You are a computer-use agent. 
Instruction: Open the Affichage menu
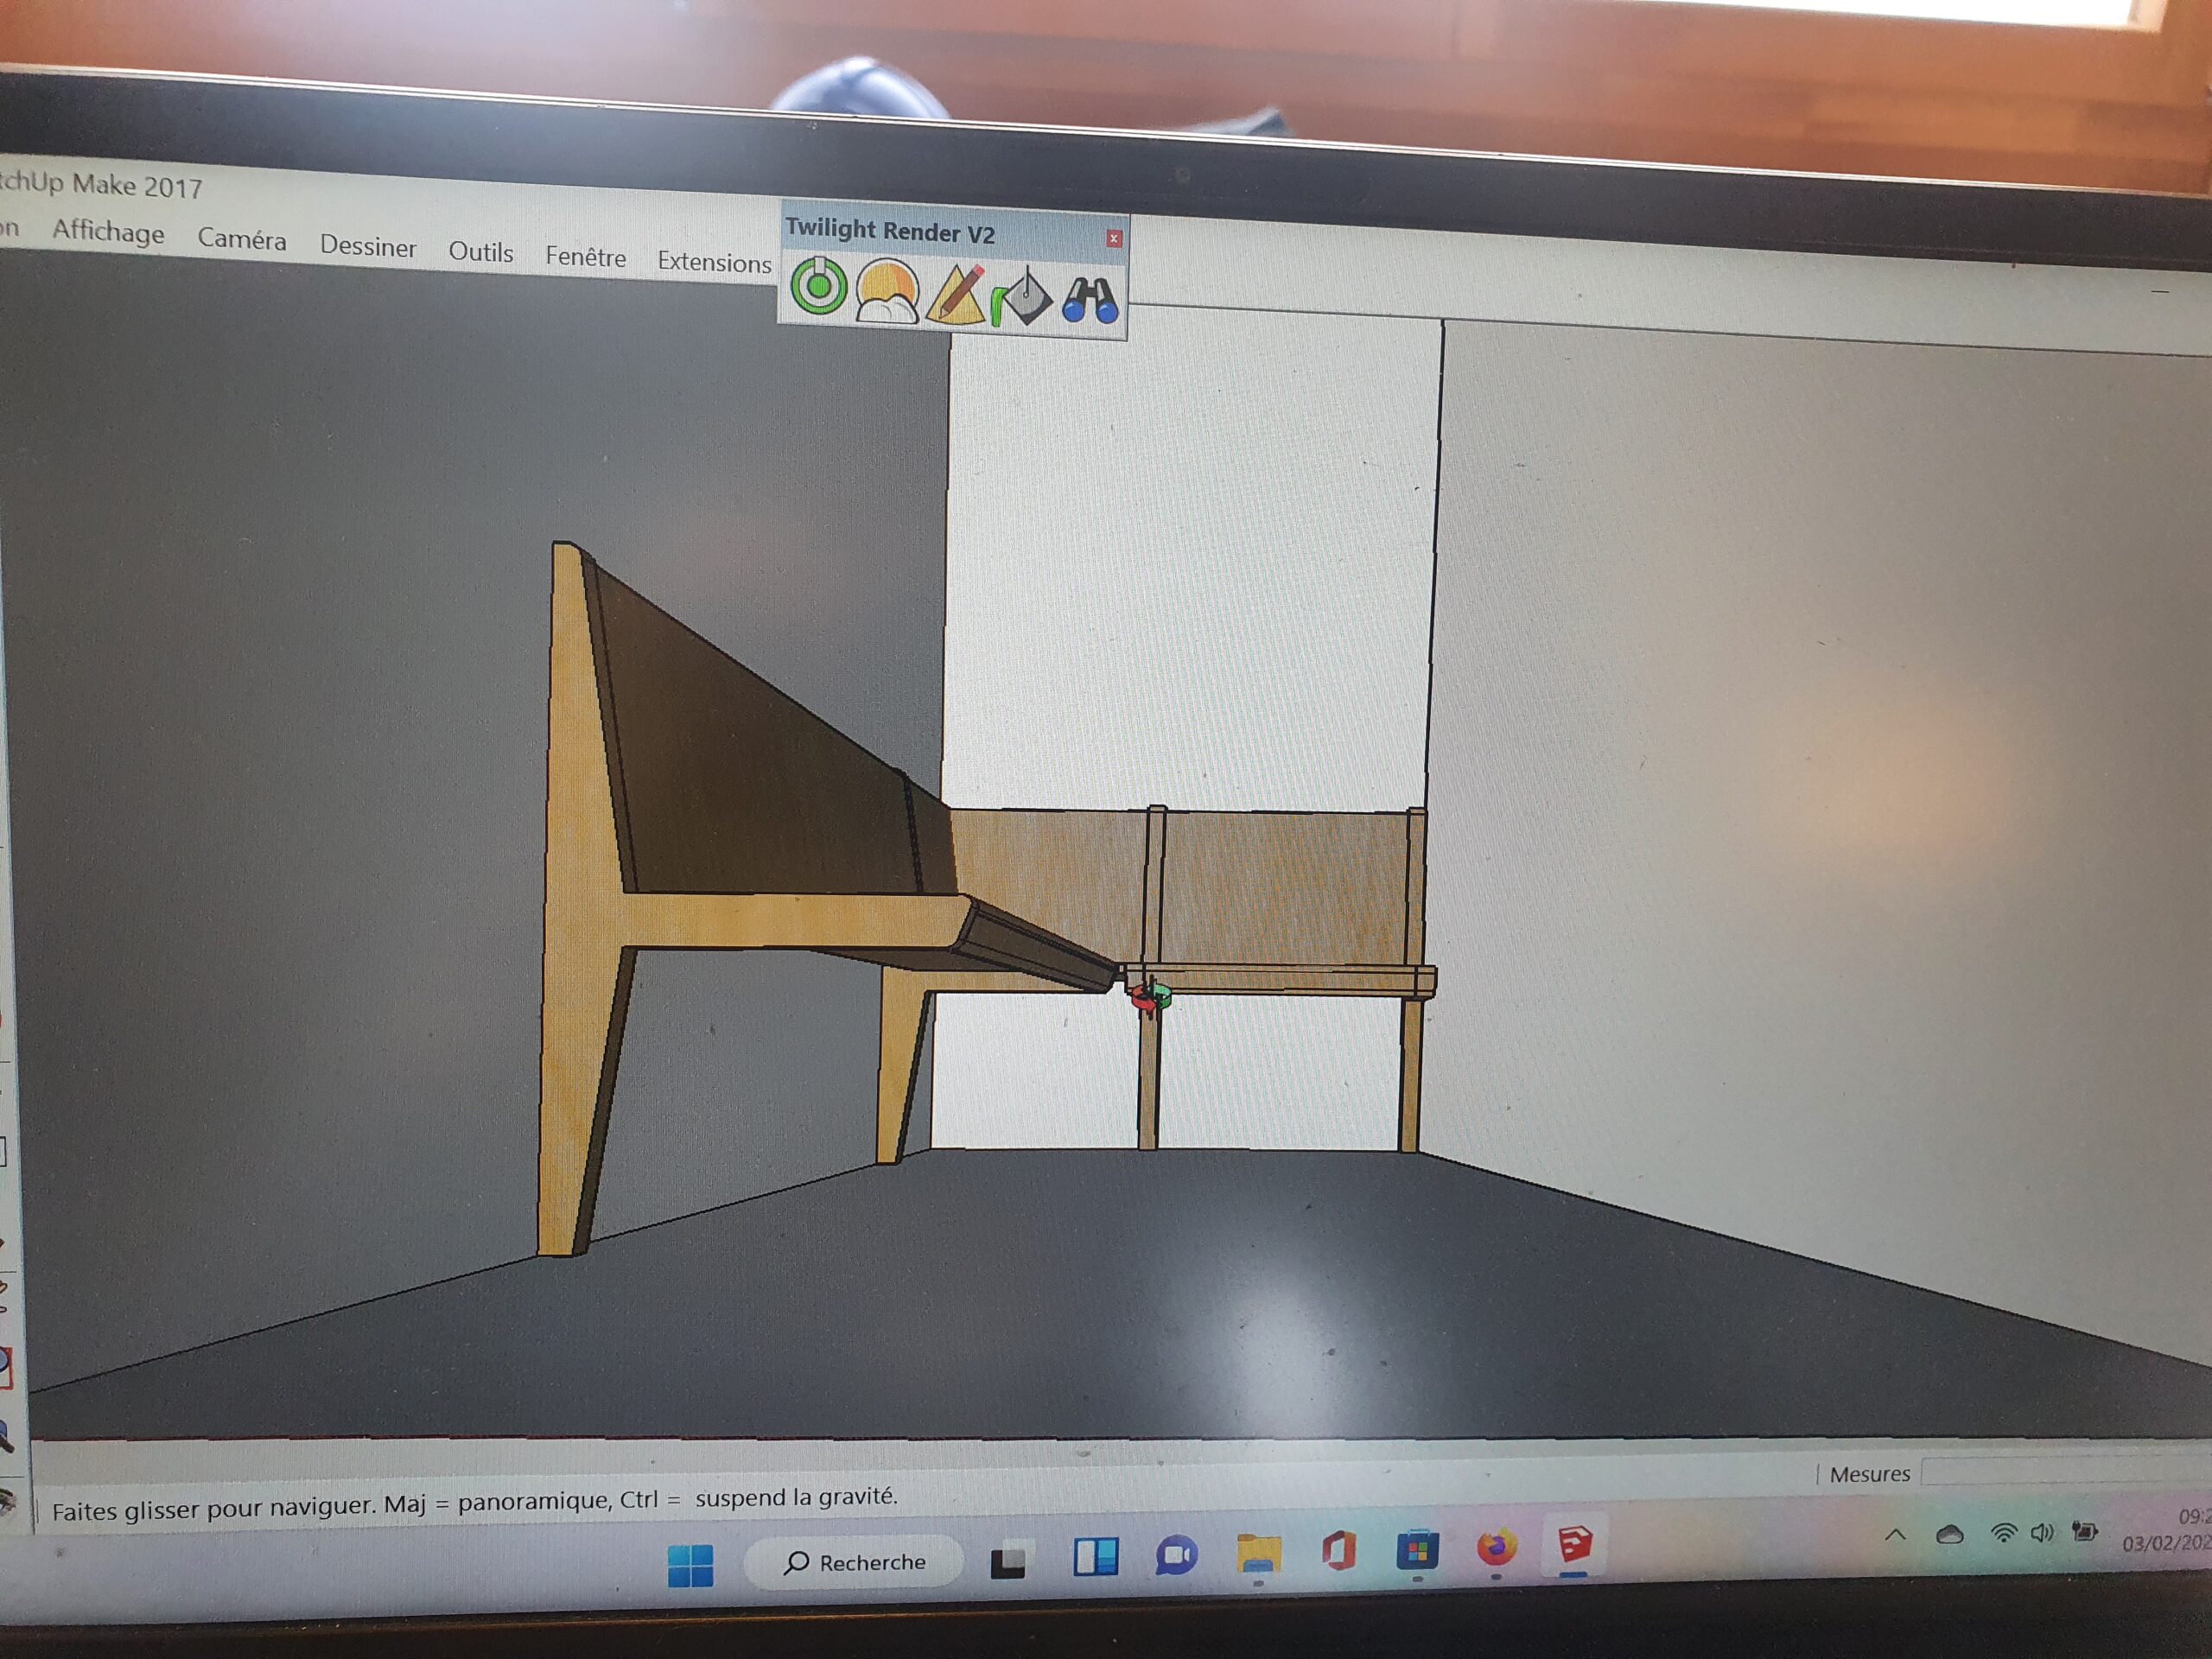(x=108, y=232)
